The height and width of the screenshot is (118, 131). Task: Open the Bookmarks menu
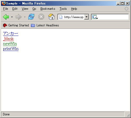(x=48, y=9)
